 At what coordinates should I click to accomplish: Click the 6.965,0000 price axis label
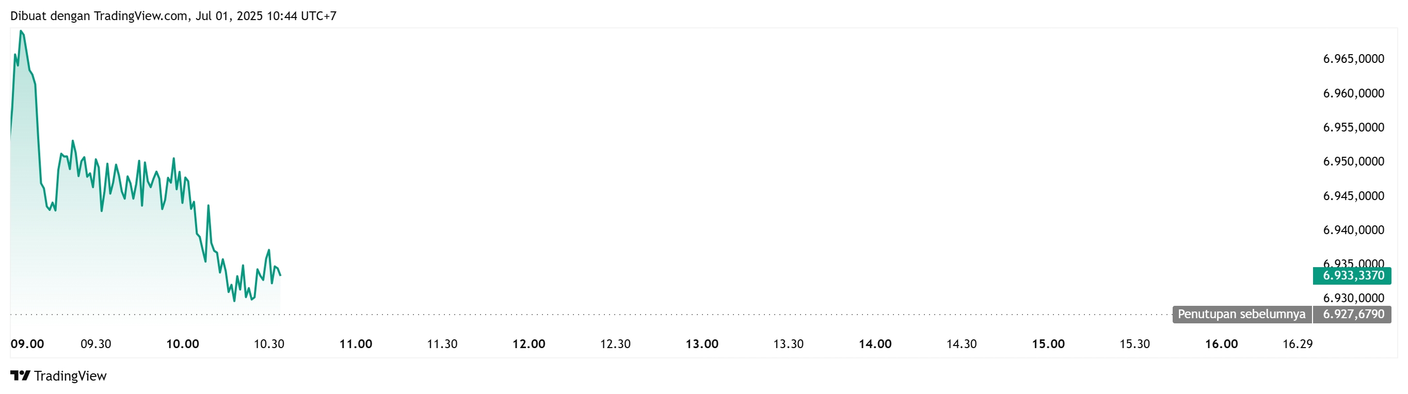point(1353,59)
